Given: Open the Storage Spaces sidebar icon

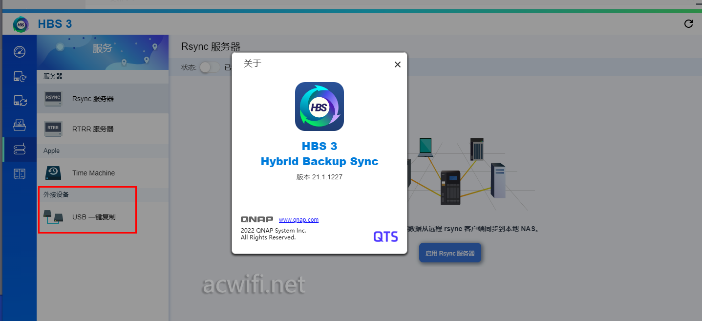Looking at the screenshot, I should pos(20,173).
